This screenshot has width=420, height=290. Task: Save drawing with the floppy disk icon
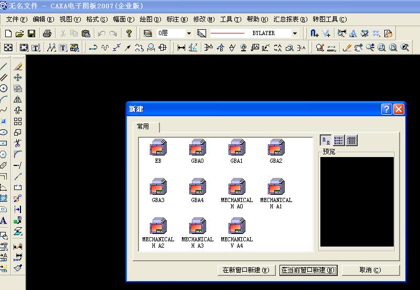tap(31, 34)
